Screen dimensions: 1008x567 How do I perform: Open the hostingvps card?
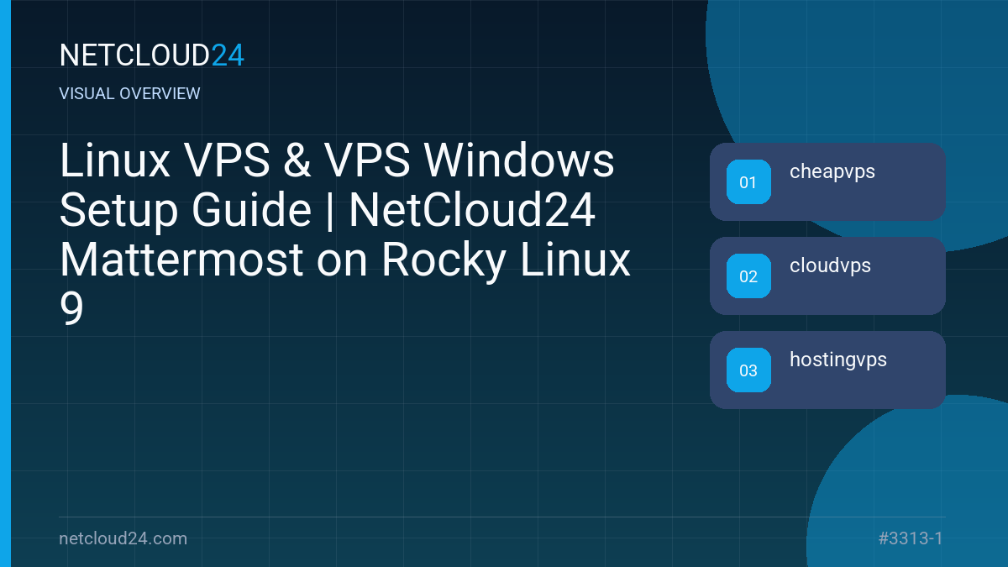click(827, 370)
